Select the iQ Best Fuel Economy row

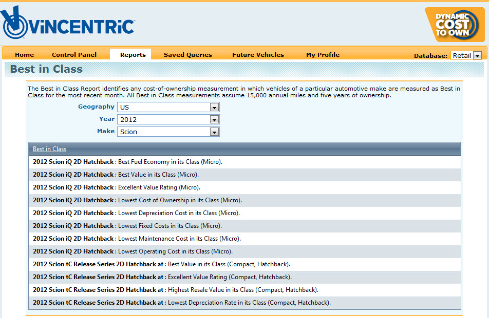click(x=244, y=162)
